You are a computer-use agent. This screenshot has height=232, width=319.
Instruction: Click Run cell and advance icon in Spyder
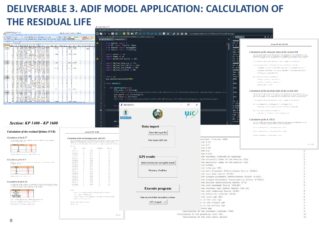click(x=128, y=34)
